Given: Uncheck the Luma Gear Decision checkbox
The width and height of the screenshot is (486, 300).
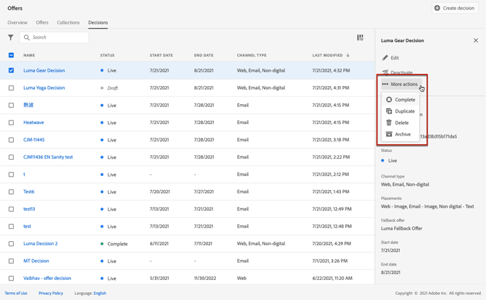Looking at the screenshot, I should [11, 70].
